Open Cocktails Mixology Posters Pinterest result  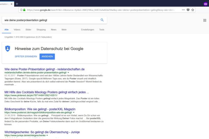[47, 92]
